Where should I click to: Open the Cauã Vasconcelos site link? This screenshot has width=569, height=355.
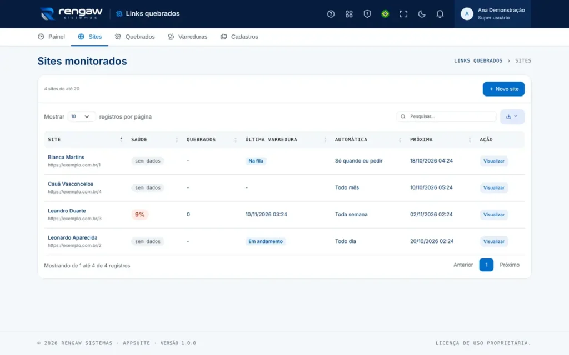71,184
